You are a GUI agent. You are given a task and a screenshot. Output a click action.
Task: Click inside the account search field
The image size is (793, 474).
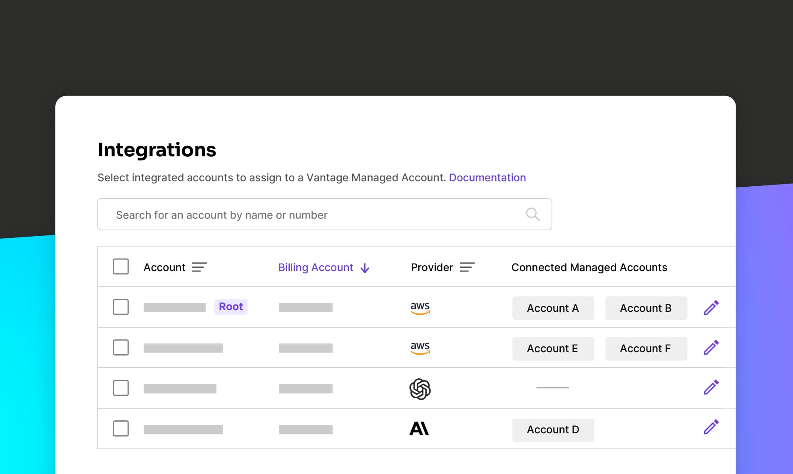tap(291, 215)
